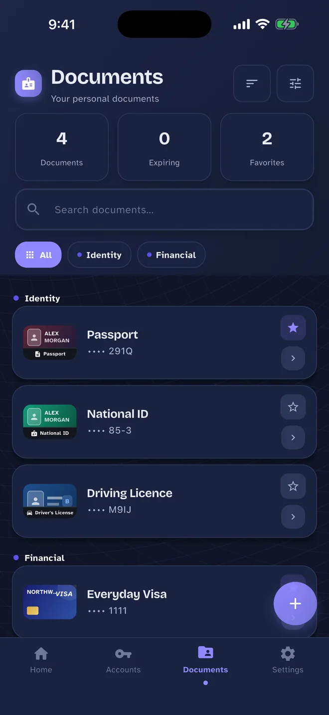Unfavorite the Passport with its star

(x=293, y=328)
